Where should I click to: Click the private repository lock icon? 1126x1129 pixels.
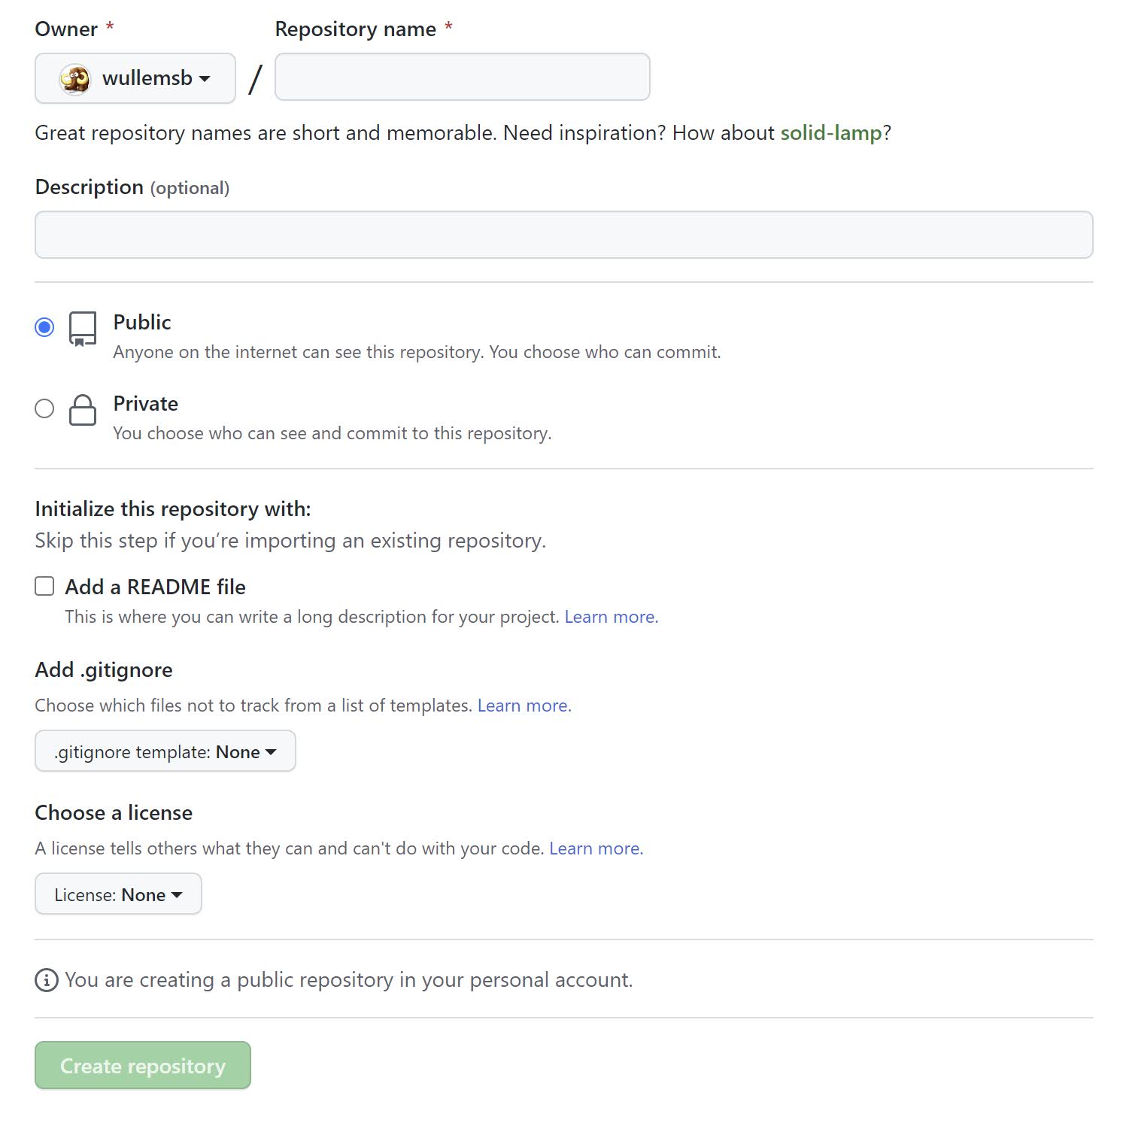click(x=83, y=410)
